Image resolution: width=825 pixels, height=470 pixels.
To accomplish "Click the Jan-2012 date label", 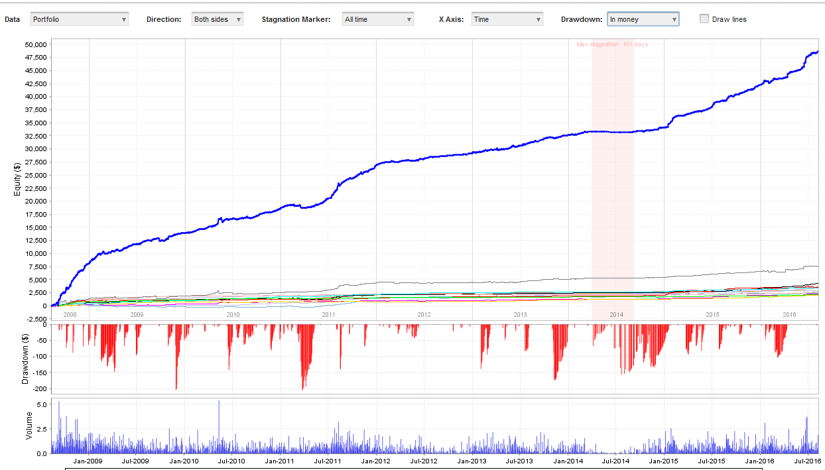I will (375, 461).
